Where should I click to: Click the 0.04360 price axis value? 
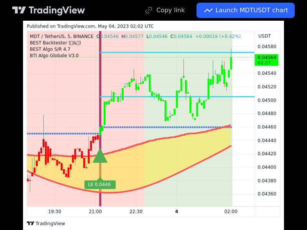click(267, 194)
